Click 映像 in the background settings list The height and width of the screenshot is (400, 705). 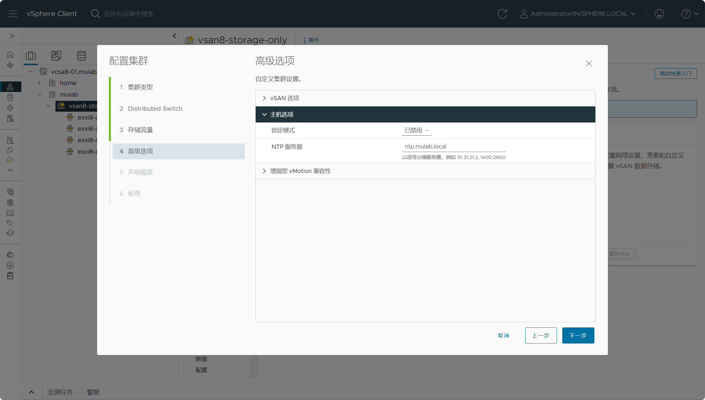pos(201,359)
